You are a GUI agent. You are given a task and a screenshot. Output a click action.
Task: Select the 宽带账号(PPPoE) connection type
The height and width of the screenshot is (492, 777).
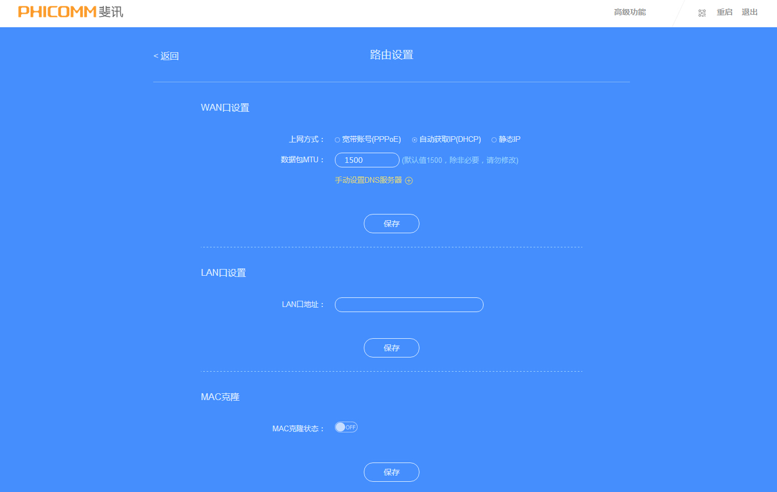[x=338, y=139]
